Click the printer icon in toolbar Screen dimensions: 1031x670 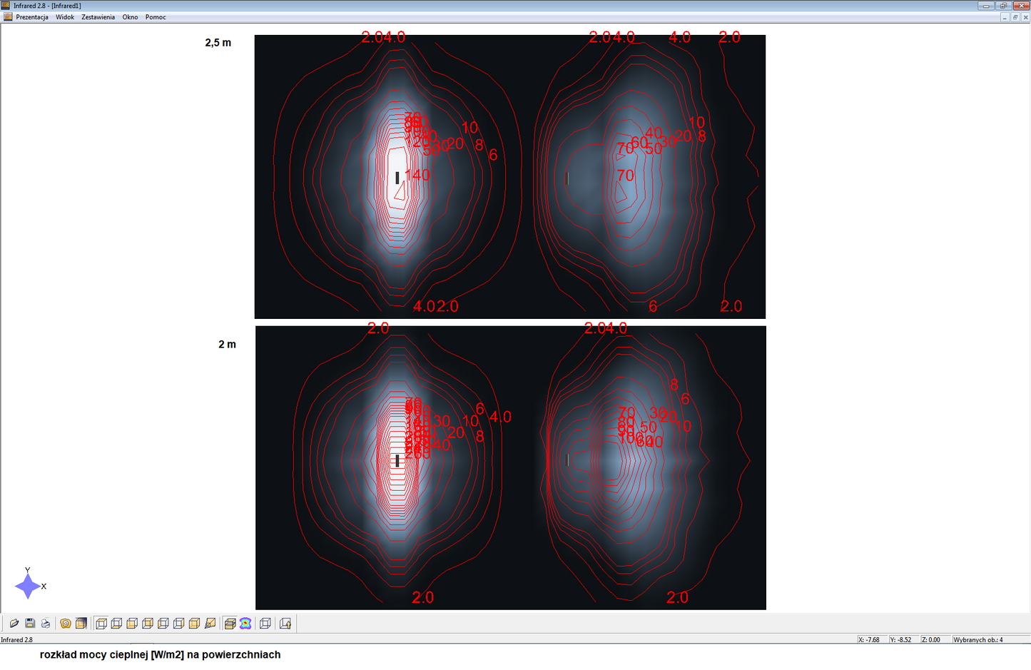coord(46,624)
